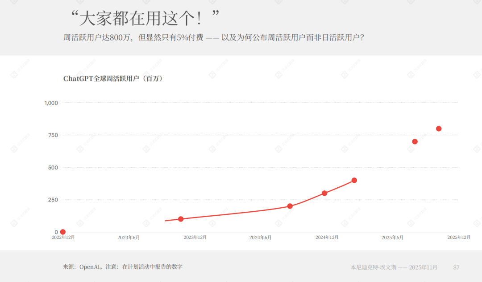Click the page number 37
482x282 pixels.
coord(456,268)
